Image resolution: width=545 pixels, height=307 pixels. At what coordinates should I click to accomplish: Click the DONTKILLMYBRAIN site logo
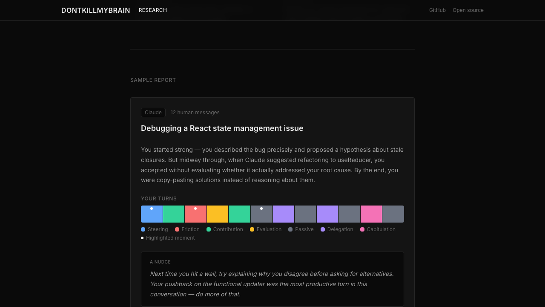(x=95, y=10)
